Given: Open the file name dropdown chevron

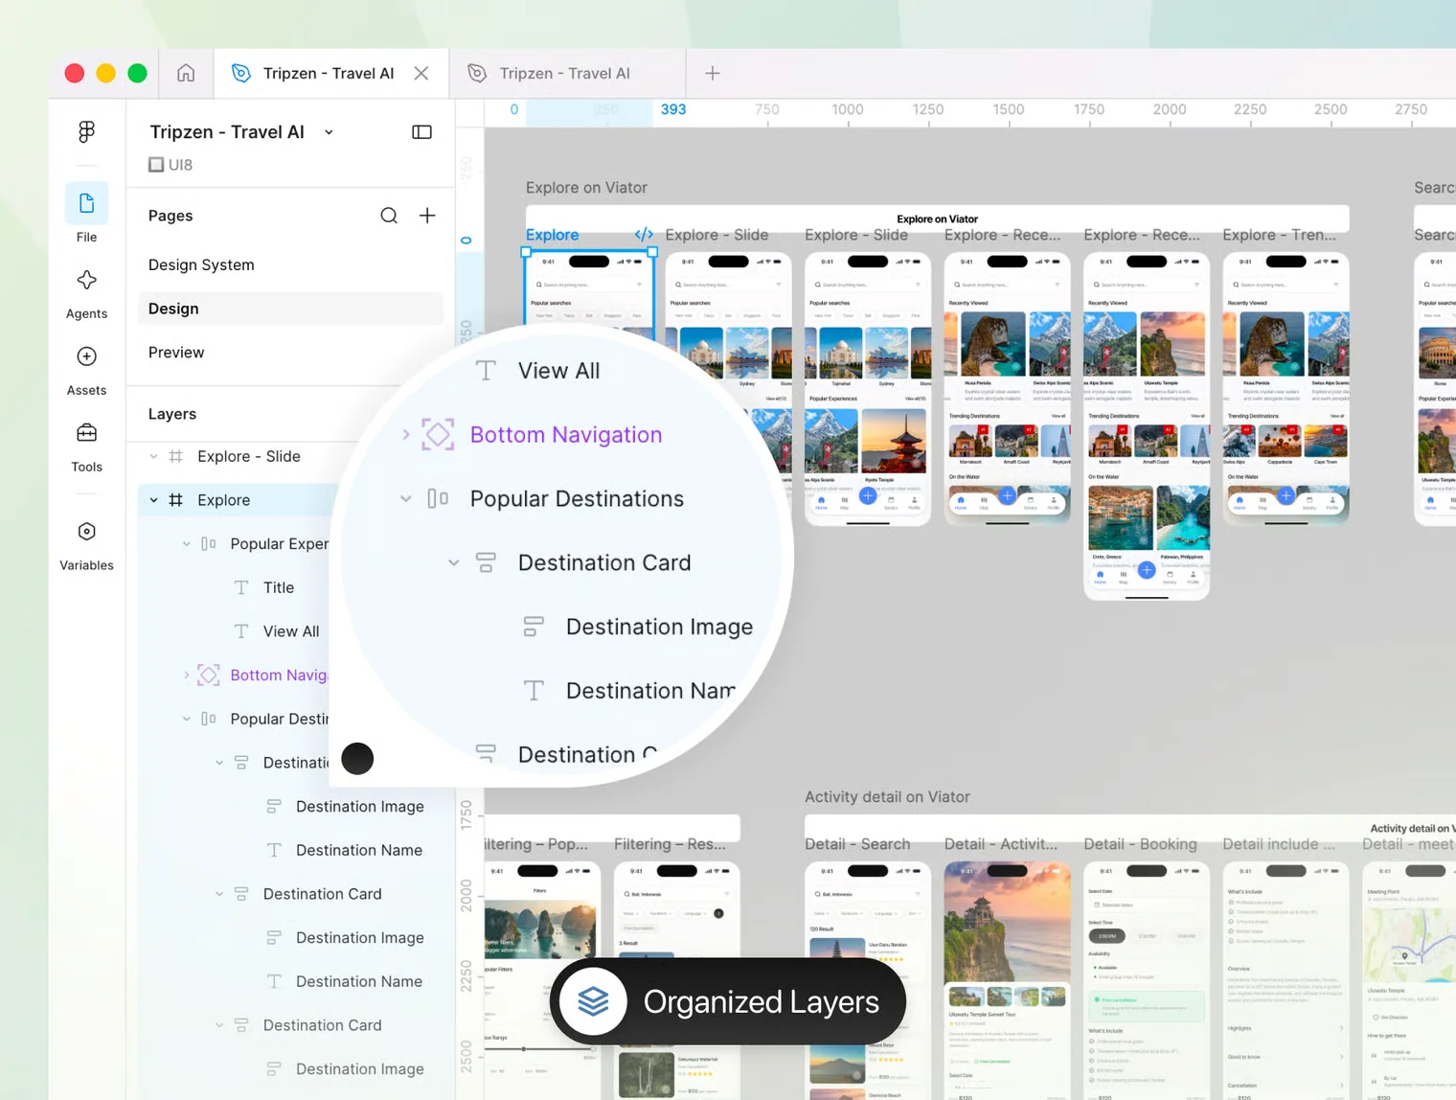Looking at the screenshot, I should [329, 132].
